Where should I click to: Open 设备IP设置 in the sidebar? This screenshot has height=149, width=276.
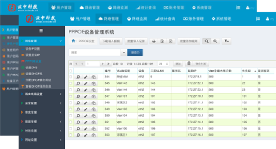(x=33, y=49)
